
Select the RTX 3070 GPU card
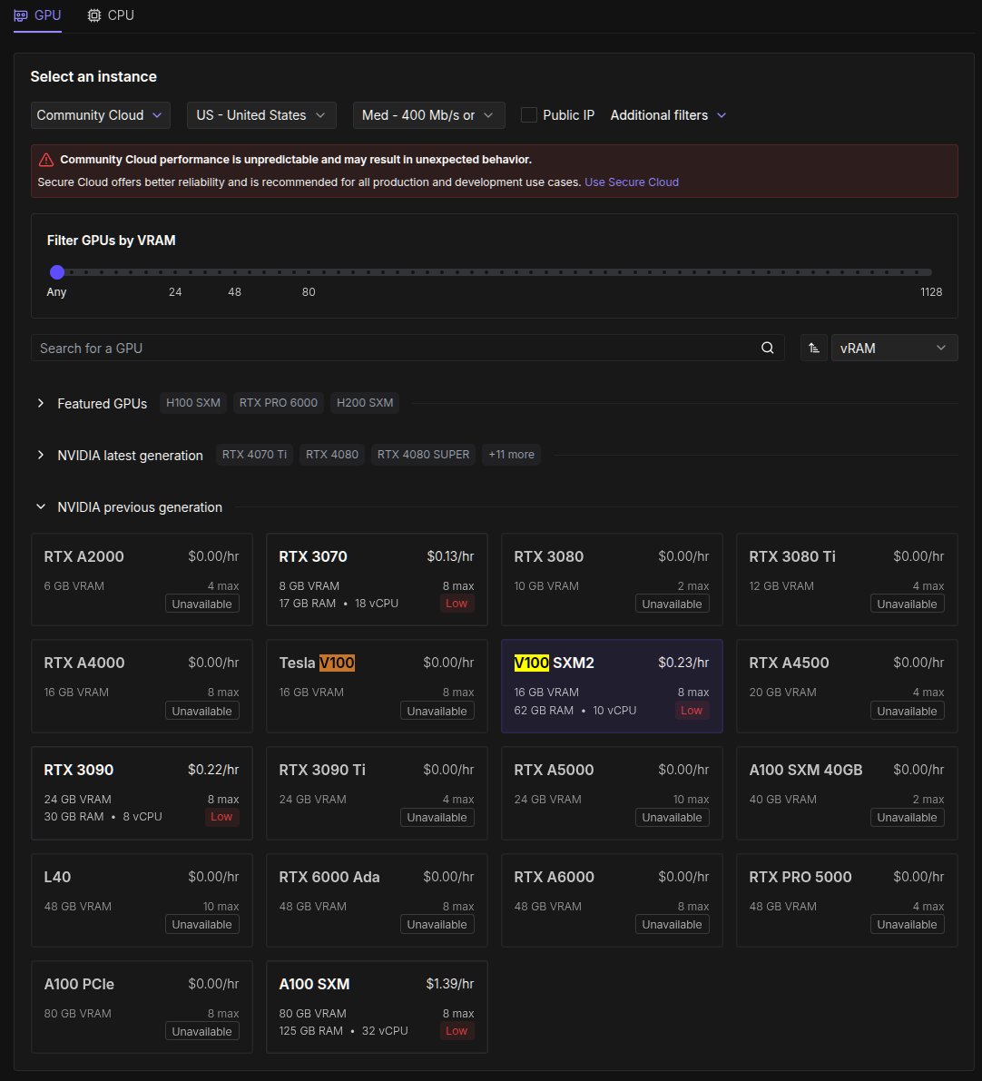(377, 579)
